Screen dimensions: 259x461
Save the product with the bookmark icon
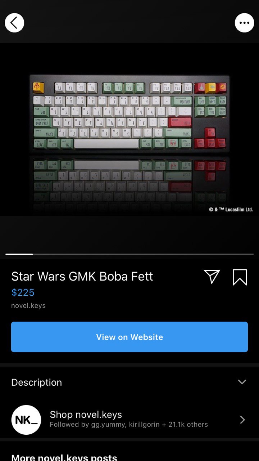coord(240,277)
